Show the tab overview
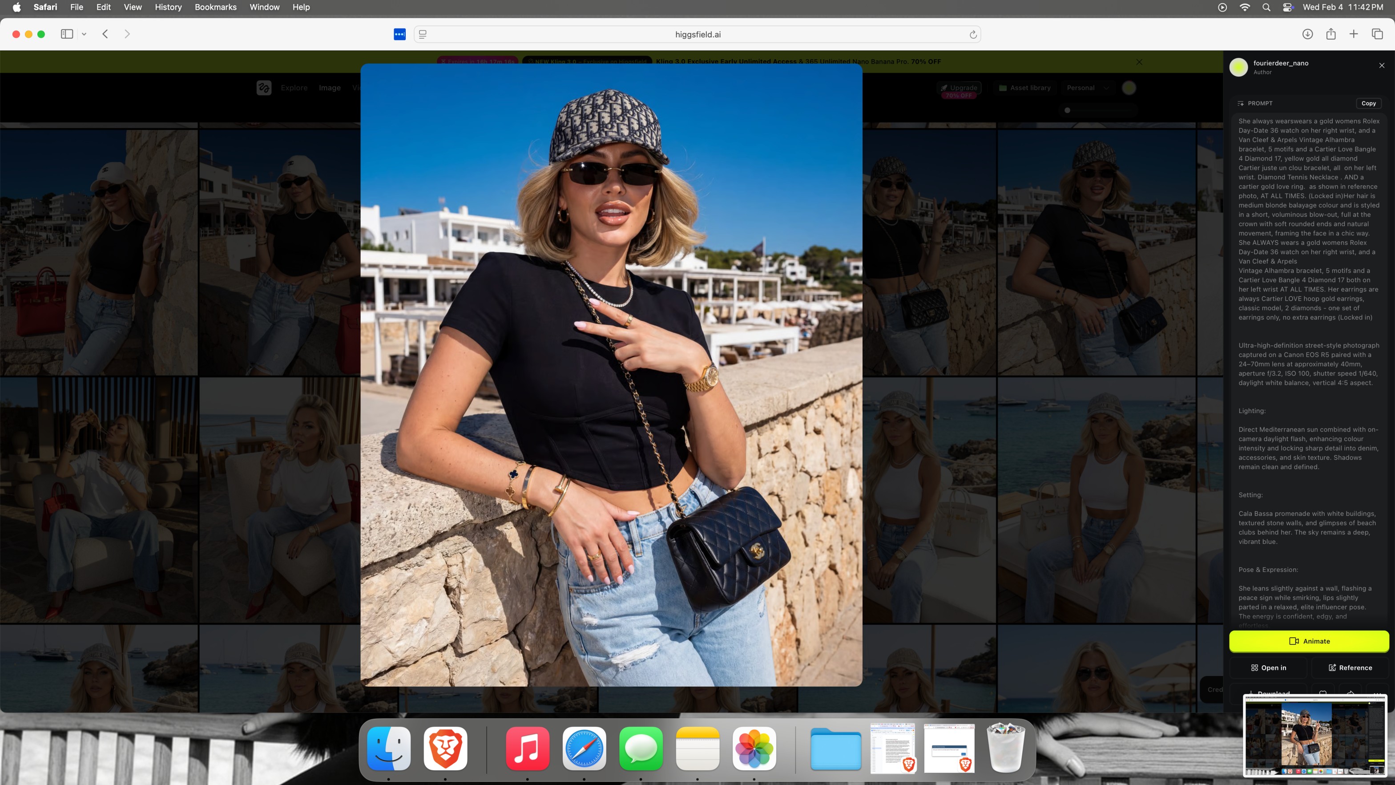Screen dimensions: 1395x785 click(1377, 34)
